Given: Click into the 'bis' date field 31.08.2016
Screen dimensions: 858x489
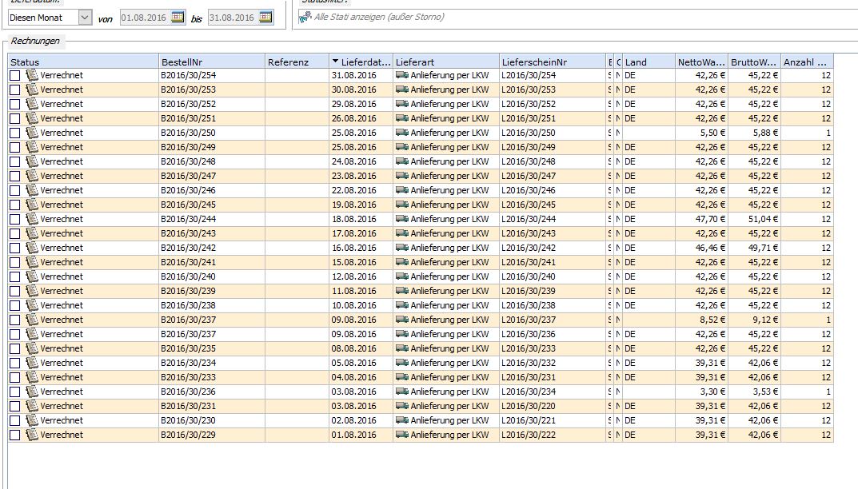Looking at the screenshot, I should click(x=232, y=17).
